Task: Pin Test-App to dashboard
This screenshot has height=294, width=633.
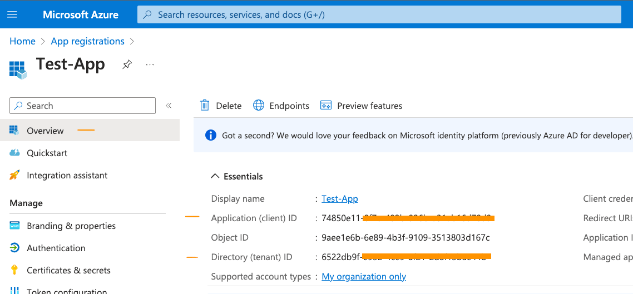Action: [x=127, y=64]
